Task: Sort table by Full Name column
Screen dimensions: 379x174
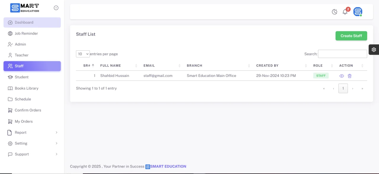Action: [x=118, y=65]
